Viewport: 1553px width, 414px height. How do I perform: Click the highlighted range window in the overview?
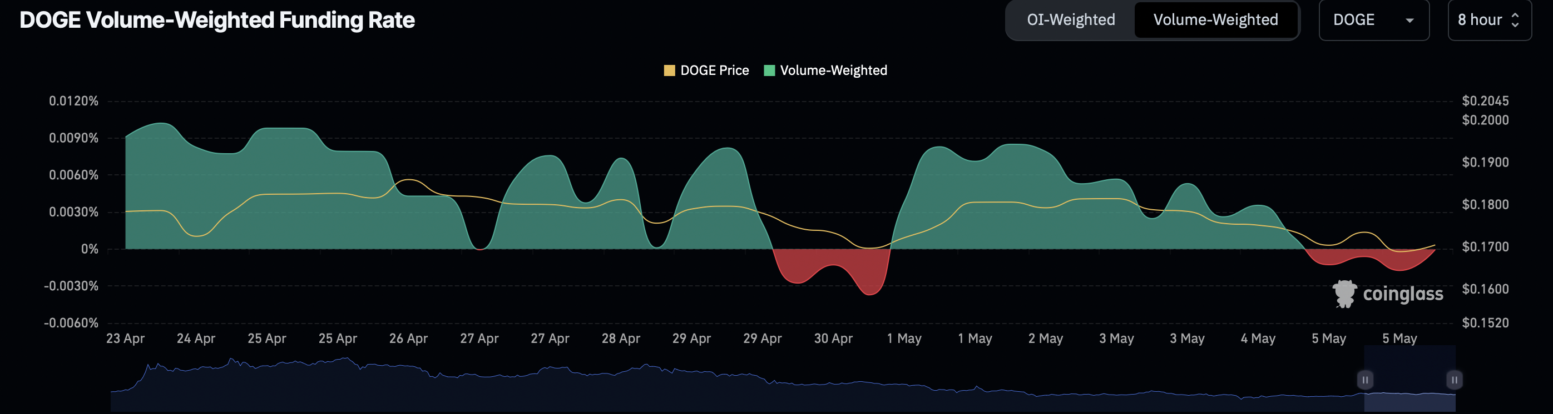1409,378
